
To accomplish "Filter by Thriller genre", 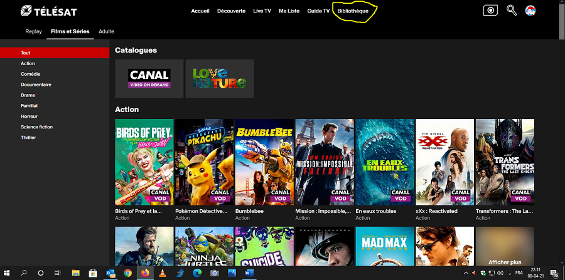I will click(x=28, y=138).
